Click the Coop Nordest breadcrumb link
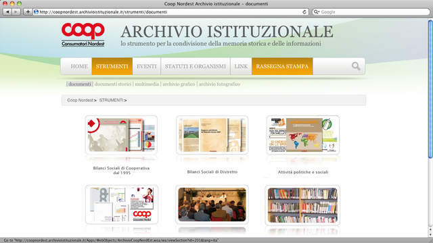 tap(80, 101)
